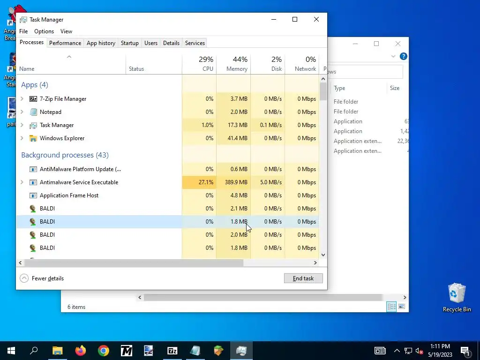Switch to the Users tab
Screen dimensions: 480x360
pos(151,43)
